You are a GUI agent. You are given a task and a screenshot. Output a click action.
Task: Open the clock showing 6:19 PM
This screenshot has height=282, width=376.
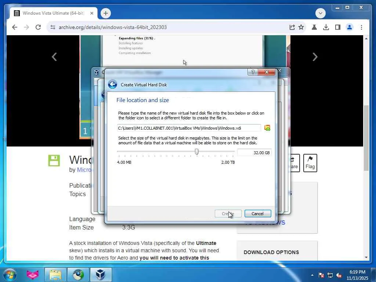point(357,275)
